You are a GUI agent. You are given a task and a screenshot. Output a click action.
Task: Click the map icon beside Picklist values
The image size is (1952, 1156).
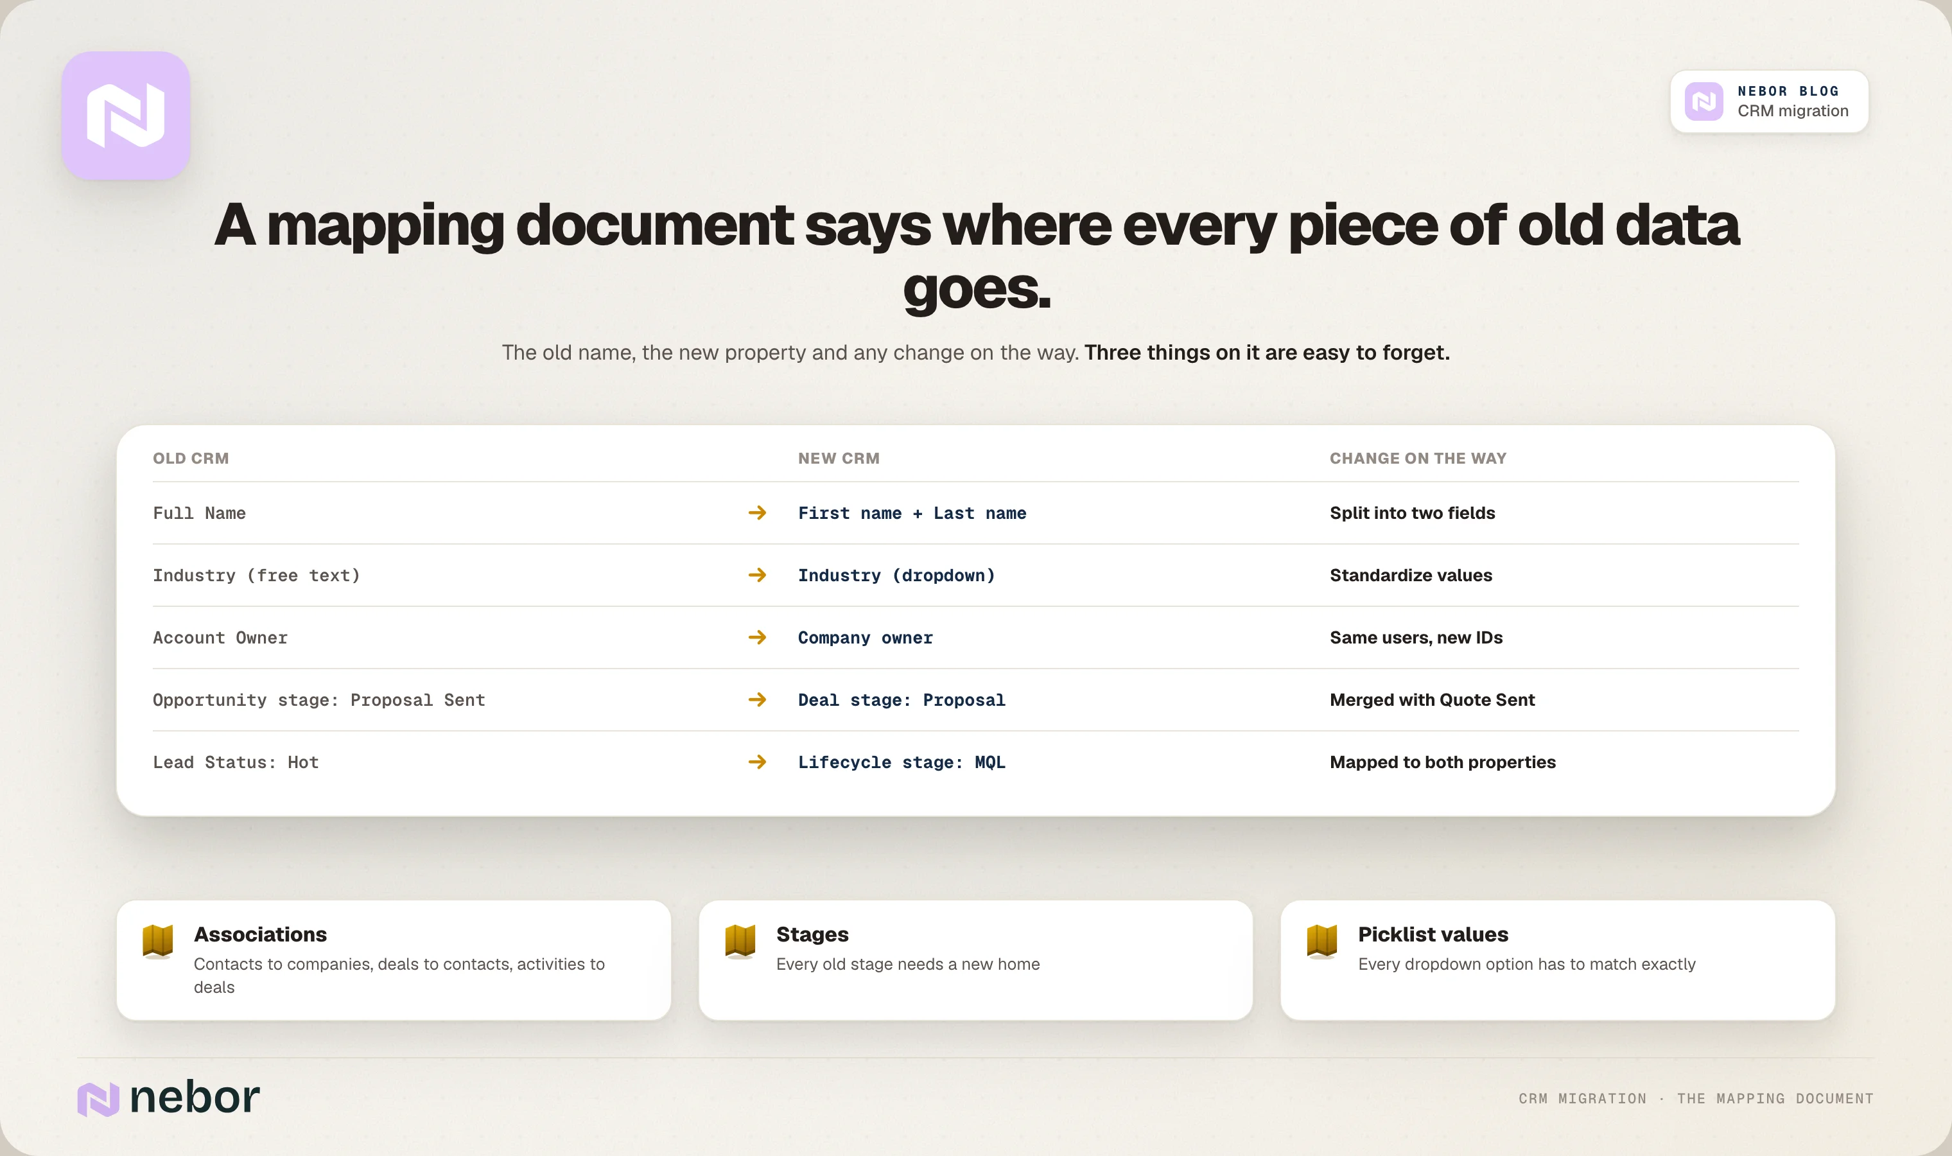(x=1322, y=941)
